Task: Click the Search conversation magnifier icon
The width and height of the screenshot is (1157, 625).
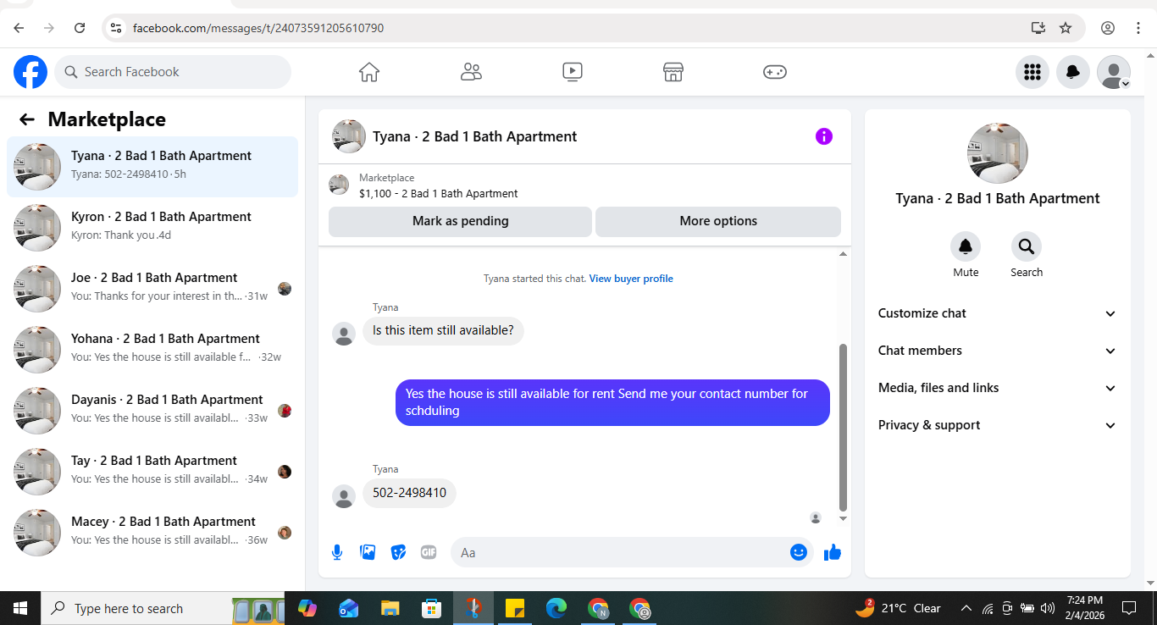Action: (1027, 246)
